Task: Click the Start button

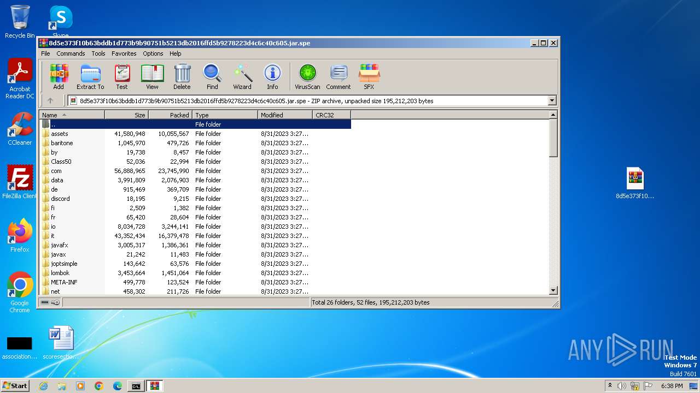Action: (x=15, y=385)
